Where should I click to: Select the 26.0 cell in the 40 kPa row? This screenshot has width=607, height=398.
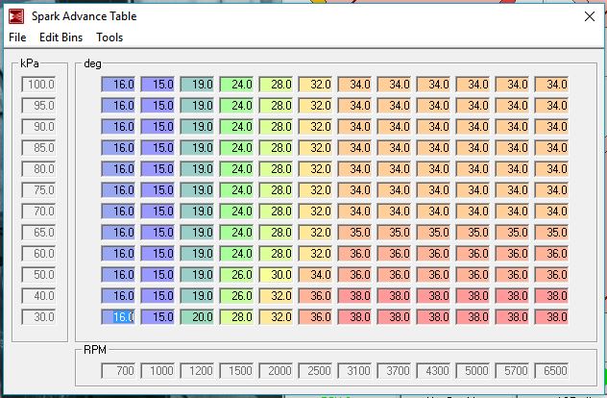(x=236, y=296)
